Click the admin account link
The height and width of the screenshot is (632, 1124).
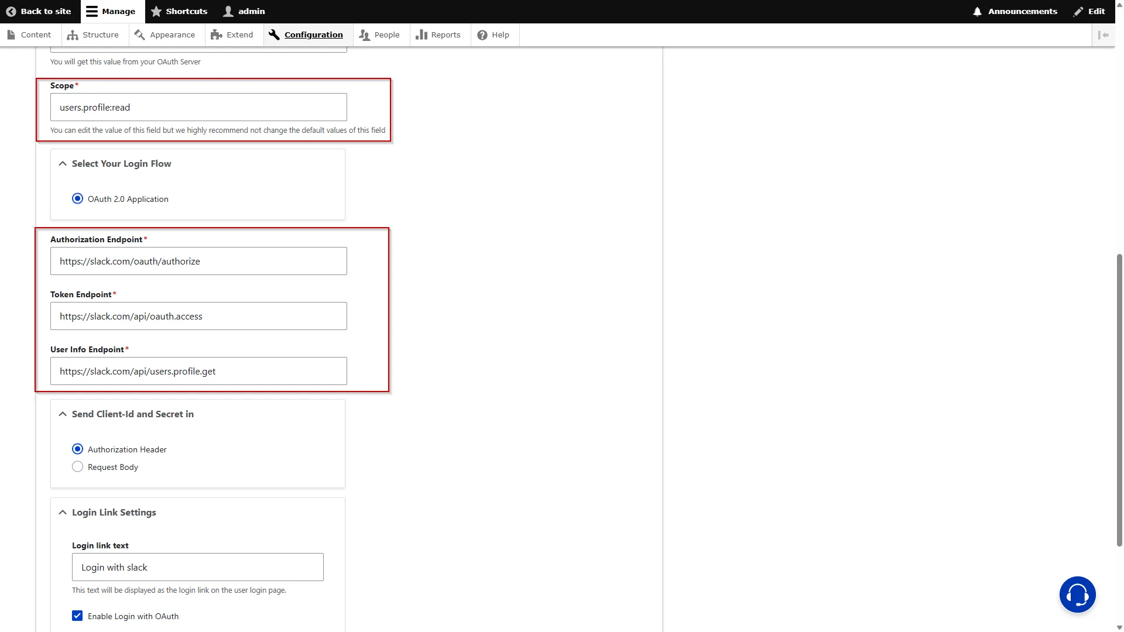(245, 11)
